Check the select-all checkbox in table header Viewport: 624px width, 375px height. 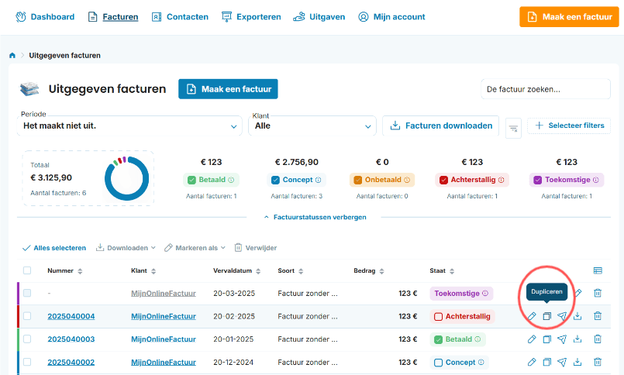[x=27, y=270]
